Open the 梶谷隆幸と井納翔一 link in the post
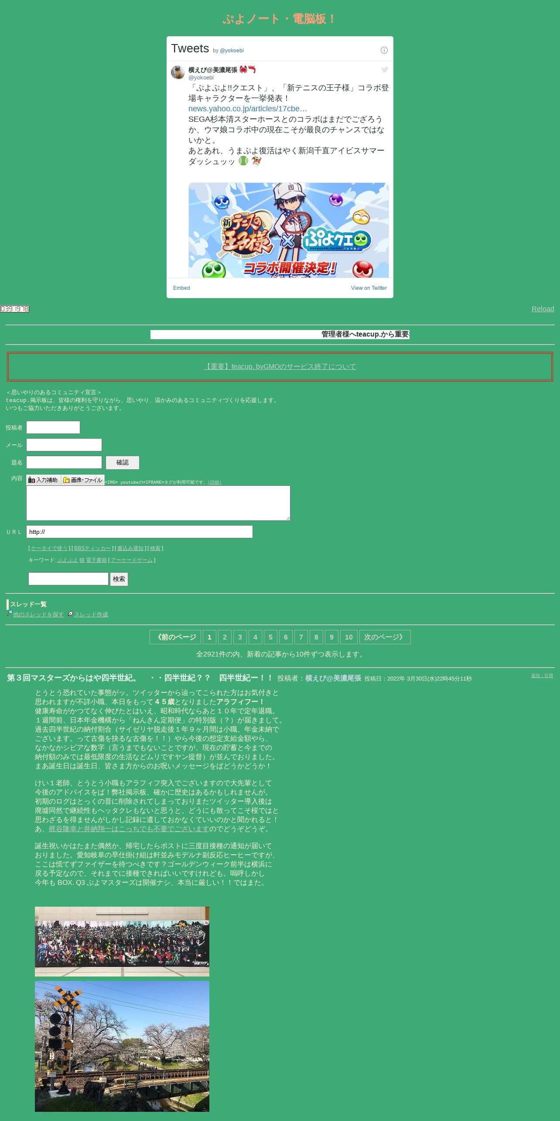This screenshot has width=560, height=1121. (x=129, y=829)
